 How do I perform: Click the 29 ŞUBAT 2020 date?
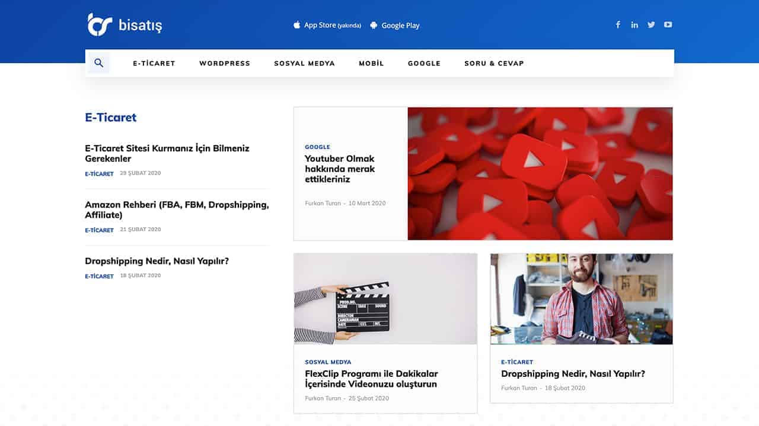pos(140,173)
